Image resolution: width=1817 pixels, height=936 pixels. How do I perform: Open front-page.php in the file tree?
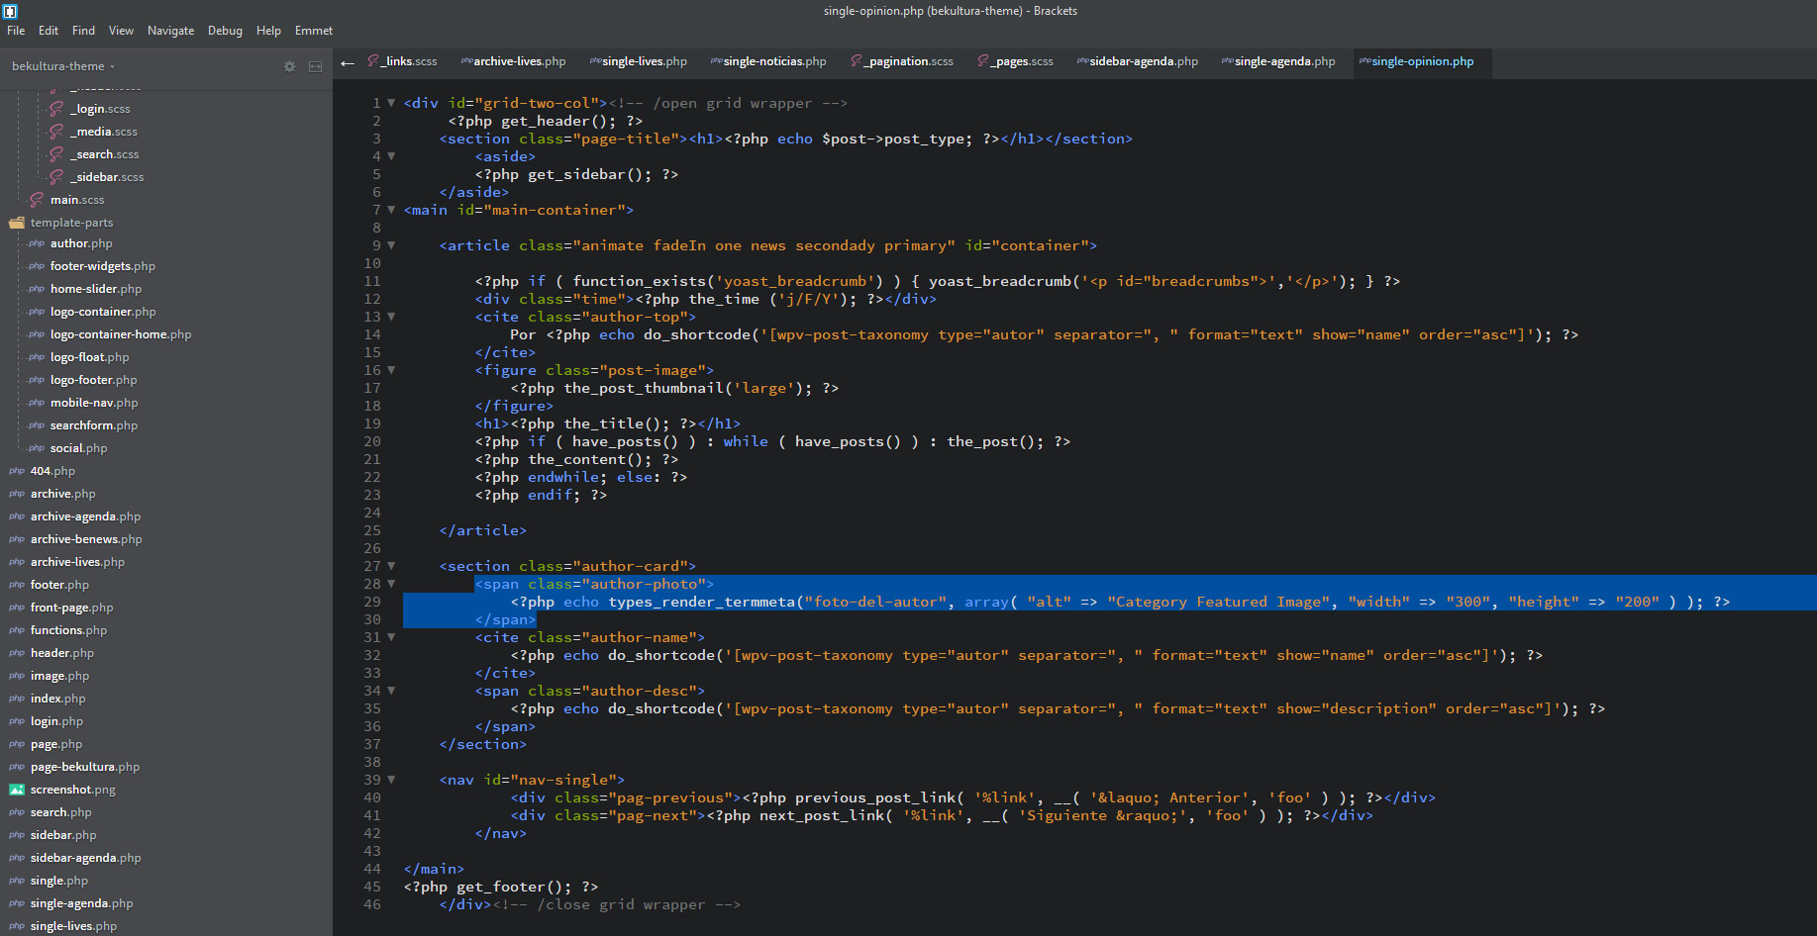tap(71, 608)
